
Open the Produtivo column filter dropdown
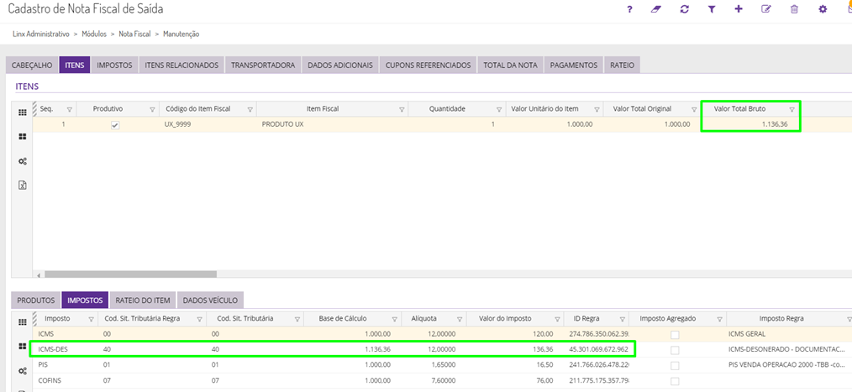(x=152, y=110)
